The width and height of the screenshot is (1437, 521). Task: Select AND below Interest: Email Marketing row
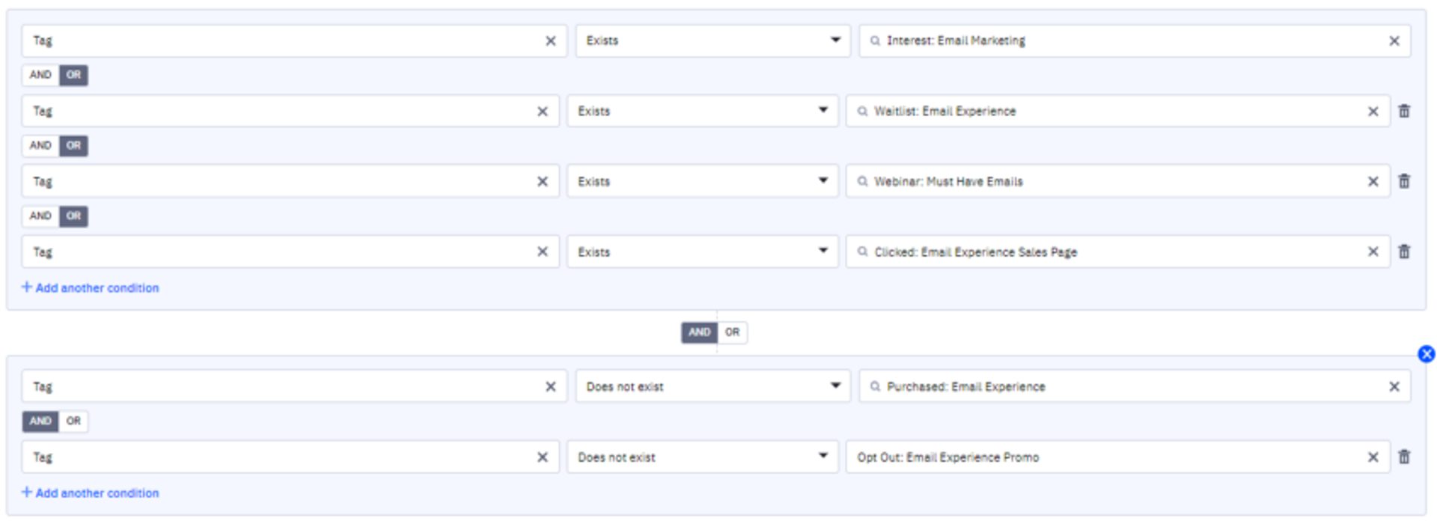40,75
